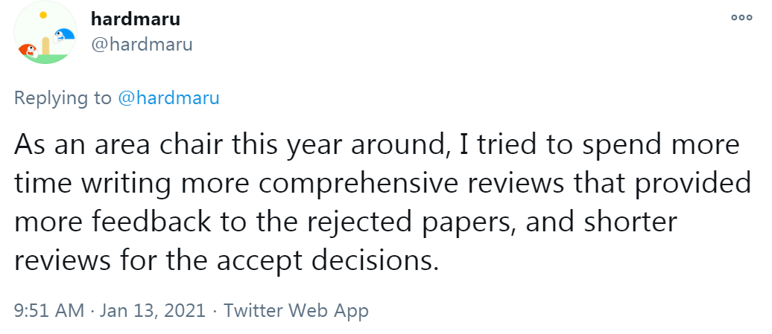Click the "Replying to" label
The height and width of the screenshot is (334, 772).
point(63,97)
